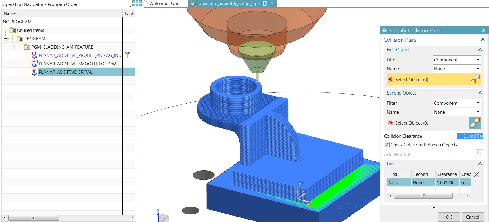Click the Name column header
Image resolution: width=489 pixels, height=222 pixels.
point(62,13)
